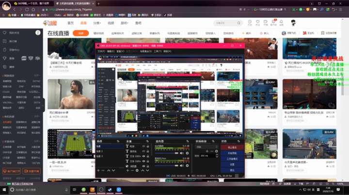Open transition properties gear in OBS
Screen dimensions: 349x195
tap(216, 151)
